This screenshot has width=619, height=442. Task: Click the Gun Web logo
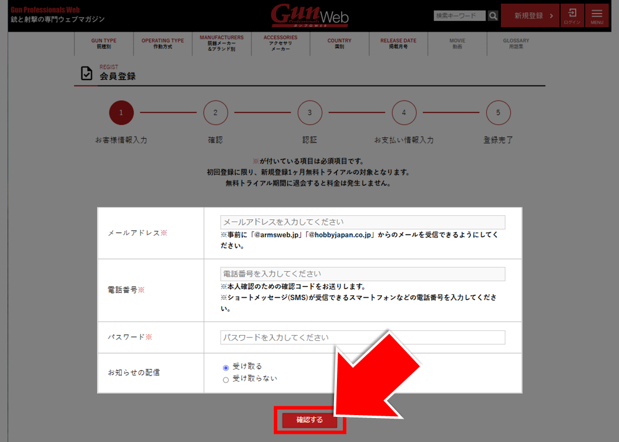[x=309, y=16]
